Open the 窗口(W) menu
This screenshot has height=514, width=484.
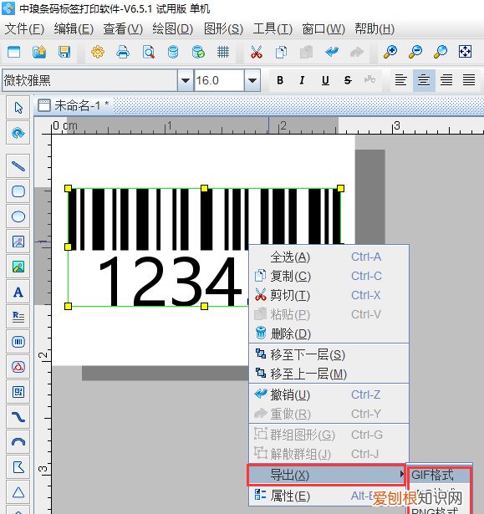tap(324, 29)
